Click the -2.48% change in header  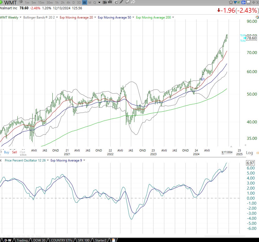(35, 8)
